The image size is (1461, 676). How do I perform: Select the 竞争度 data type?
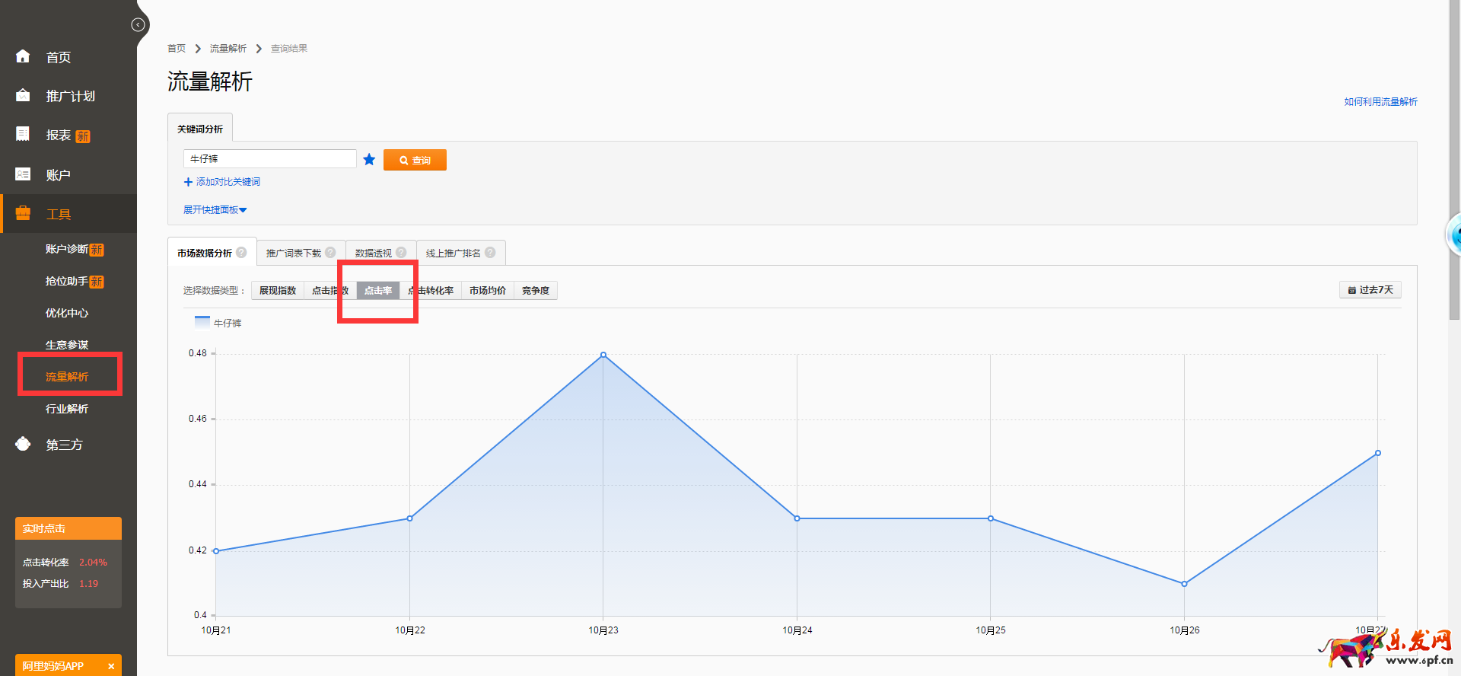point(535,290)
